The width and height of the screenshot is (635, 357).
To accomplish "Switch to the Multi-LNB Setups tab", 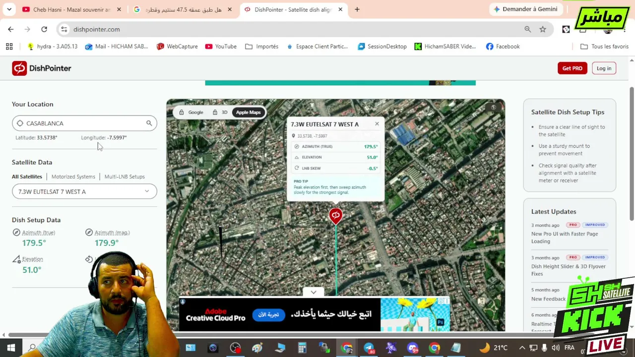I will pos(125,177).
